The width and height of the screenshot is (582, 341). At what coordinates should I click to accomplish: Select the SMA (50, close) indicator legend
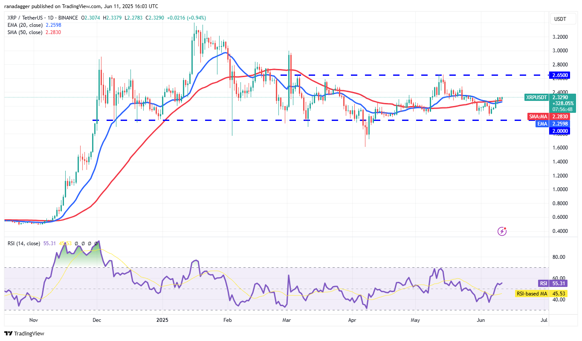pyautogui.click(x=25, y=32)
